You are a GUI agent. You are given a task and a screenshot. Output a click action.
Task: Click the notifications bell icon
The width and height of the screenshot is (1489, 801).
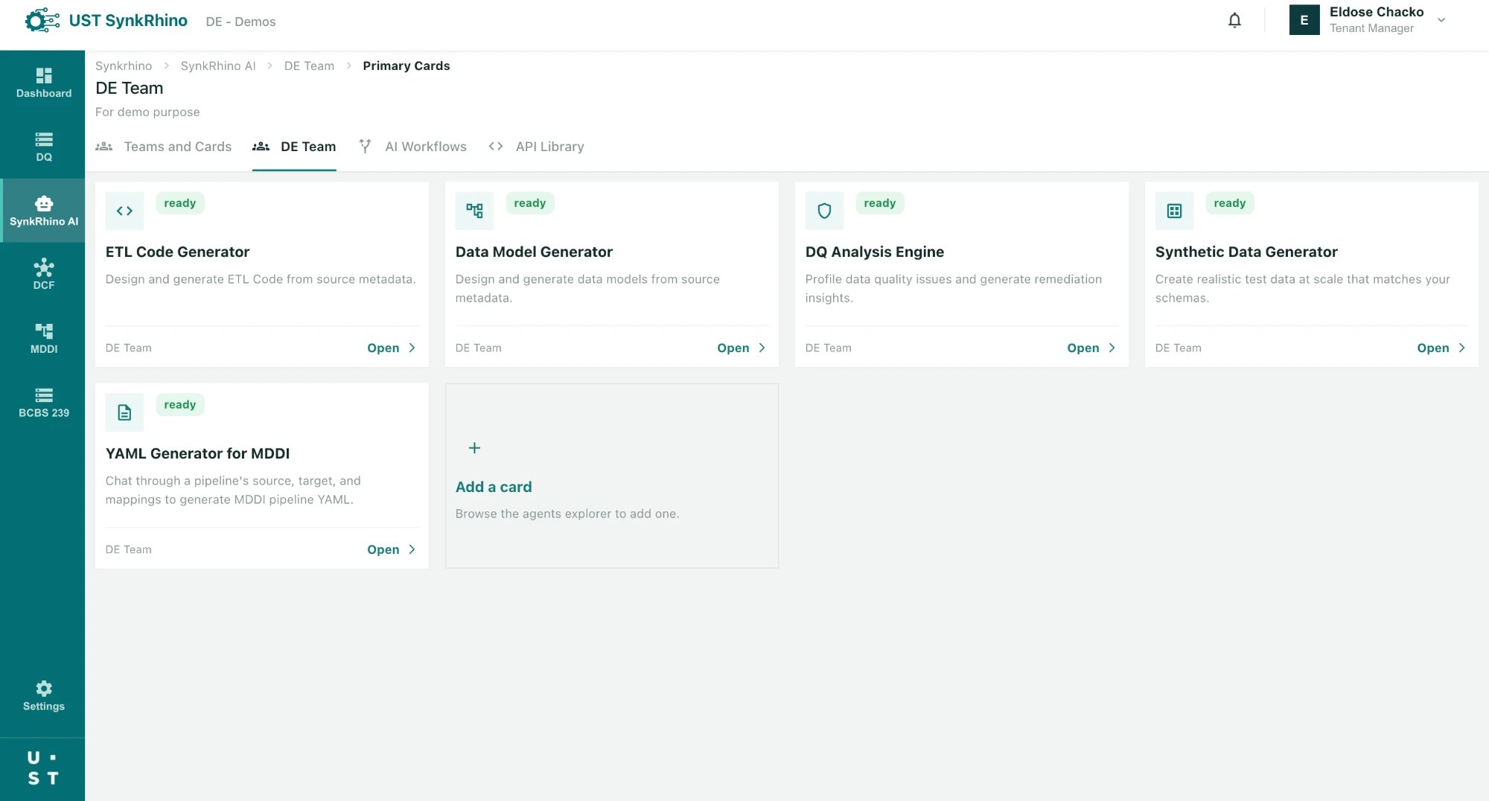coord(1234,21)
